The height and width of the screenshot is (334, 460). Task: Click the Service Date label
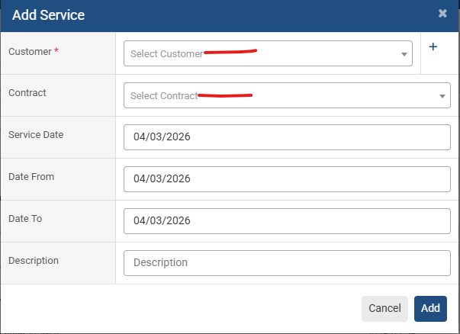tap(36, 135)
